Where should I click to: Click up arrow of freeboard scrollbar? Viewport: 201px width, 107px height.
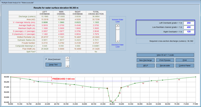click(x=67, y=58)
